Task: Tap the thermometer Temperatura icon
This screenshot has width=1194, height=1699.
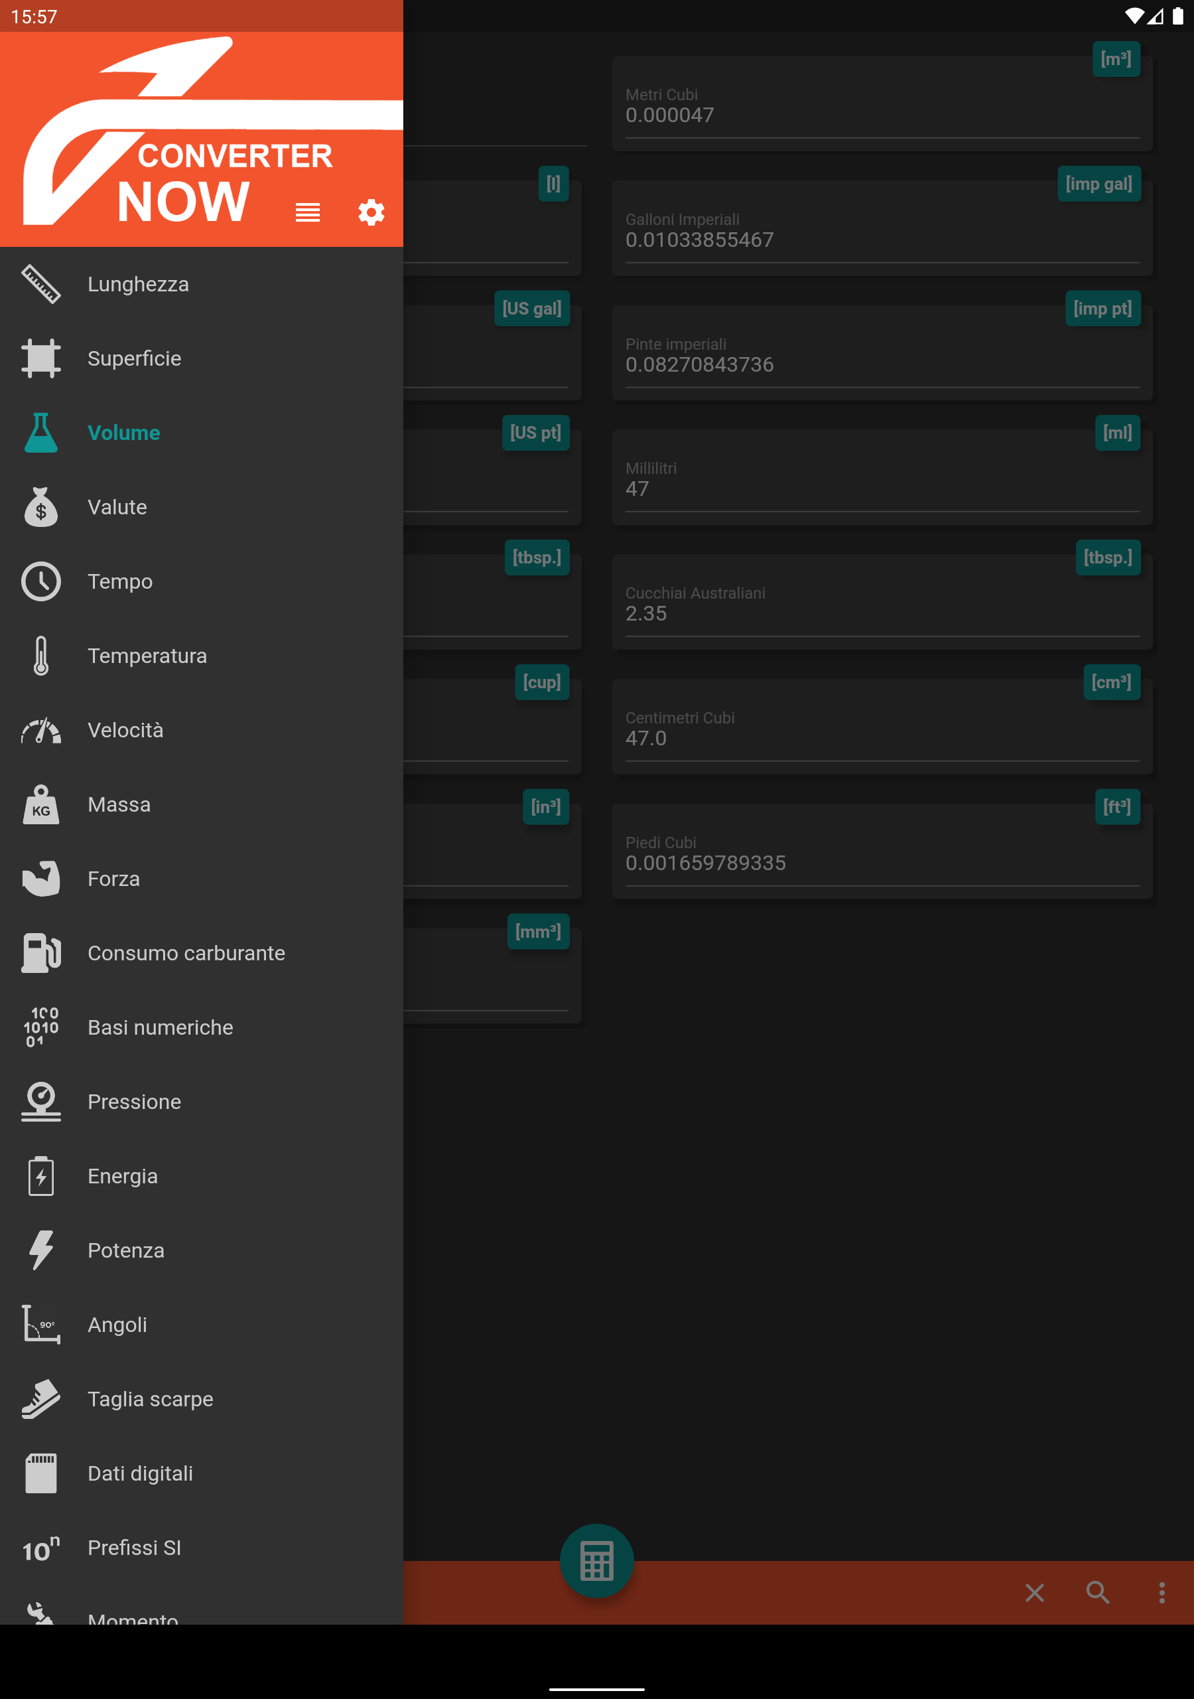Action: [x=40, y=656]
